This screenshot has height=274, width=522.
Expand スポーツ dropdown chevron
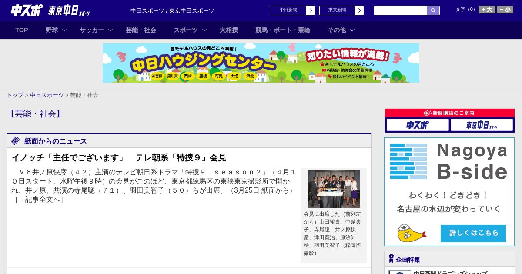pyautogui.click(x=204, y=30)
